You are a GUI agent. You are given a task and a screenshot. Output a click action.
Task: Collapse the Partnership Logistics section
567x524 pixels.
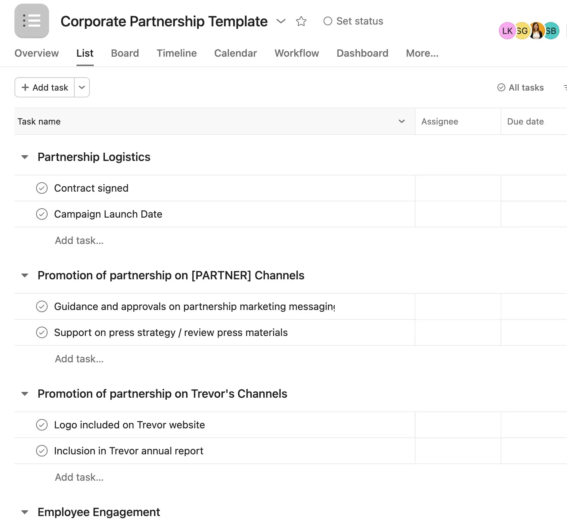[25, 157]
